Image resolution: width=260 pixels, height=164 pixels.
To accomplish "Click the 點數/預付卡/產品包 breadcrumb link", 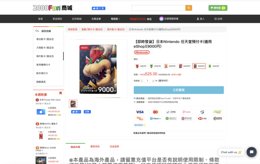I will point(92,30).
